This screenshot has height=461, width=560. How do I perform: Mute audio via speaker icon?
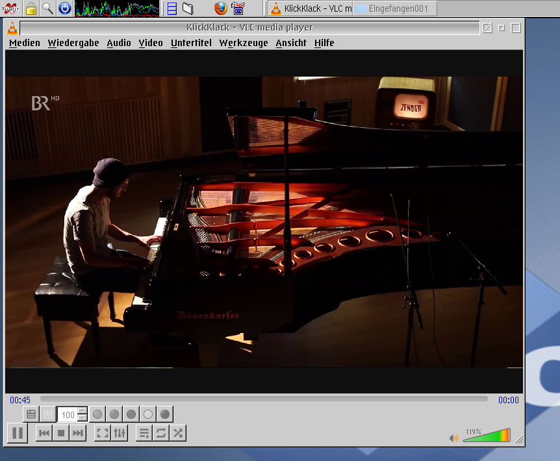point(453,438)
